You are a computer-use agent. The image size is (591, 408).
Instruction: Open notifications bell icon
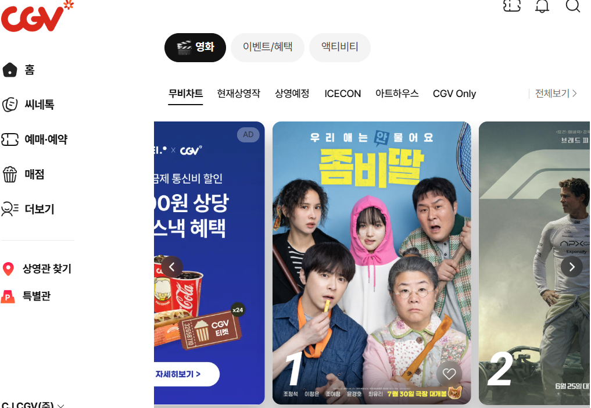(x=542, y=6)
